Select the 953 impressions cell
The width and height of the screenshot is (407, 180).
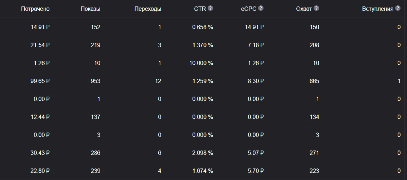pos(96,81)
